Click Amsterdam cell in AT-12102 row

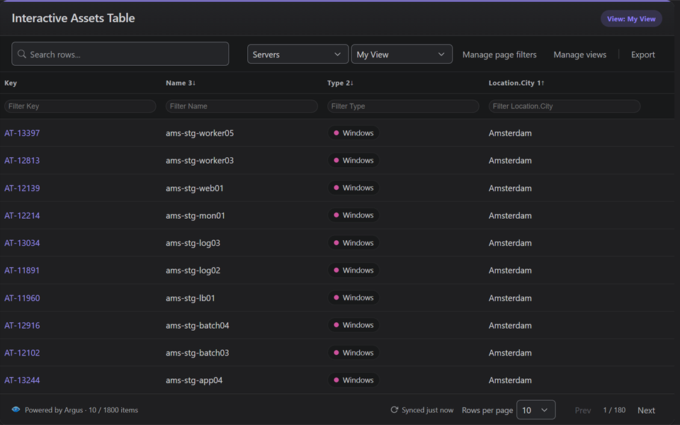pyautogui.click(x=510, y=353)
